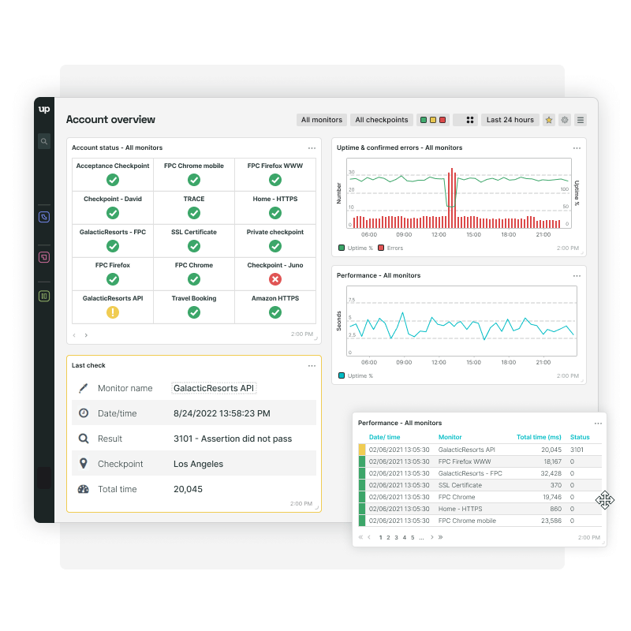Select the green reports icon in sidebar
631x631 pixels.
[x=44, y=296]
